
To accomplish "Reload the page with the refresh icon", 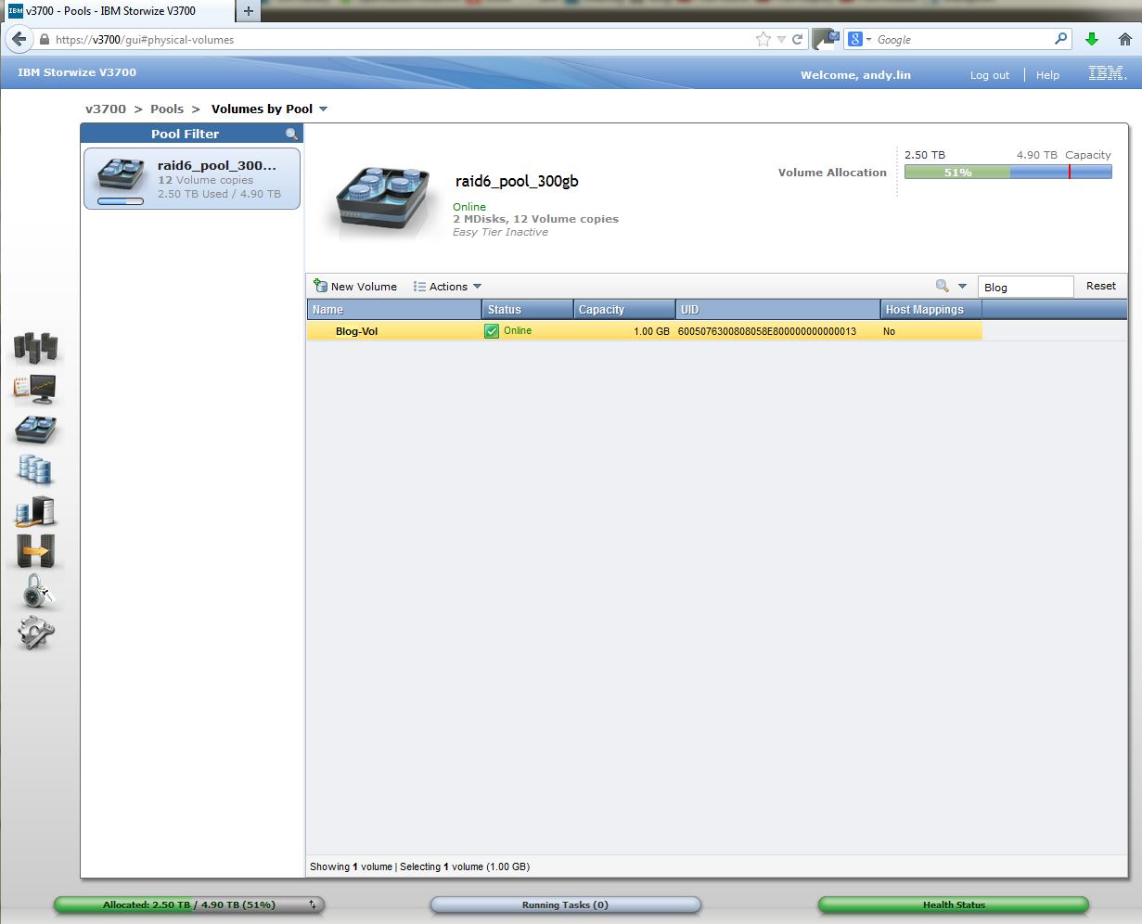I will tap(797, 40).
